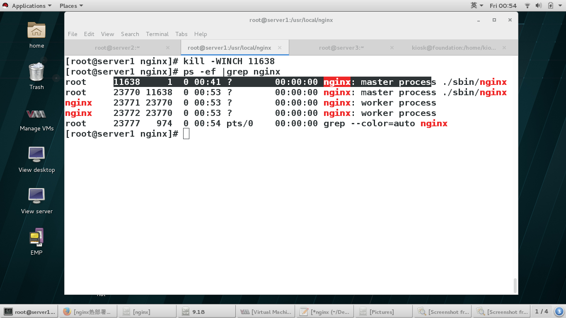This screenshot has width=566, height=318.
Task: Click pts/0 in the grep row
Action: 240,123
